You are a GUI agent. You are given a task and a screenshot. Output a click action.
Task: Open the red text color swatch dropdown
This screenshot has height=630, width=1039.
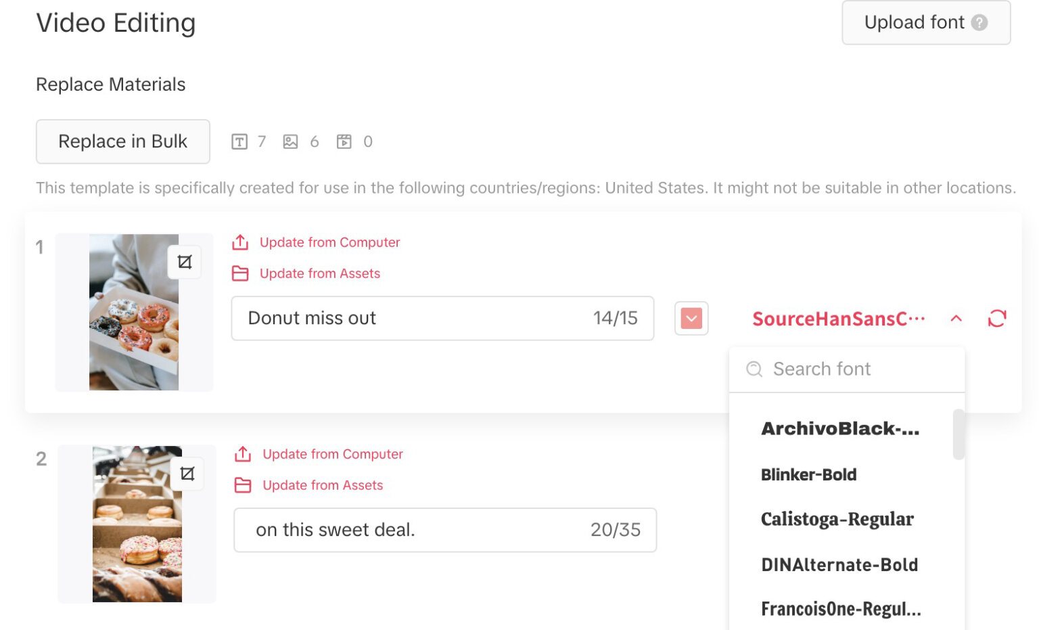[691, 318]
